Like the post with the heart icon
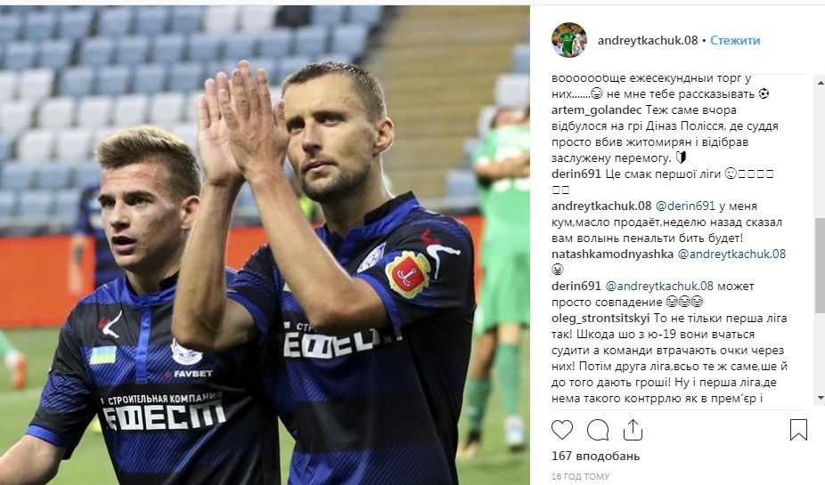Screen dimensions: 825x485 562,430
